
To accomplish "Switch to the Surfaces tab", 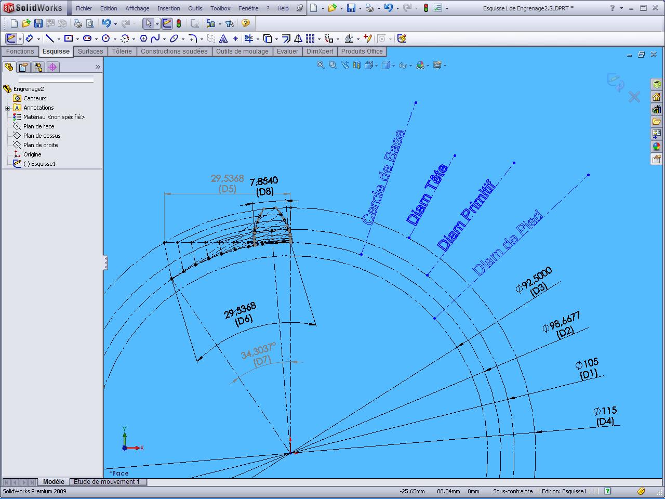I will coord(90,51).
